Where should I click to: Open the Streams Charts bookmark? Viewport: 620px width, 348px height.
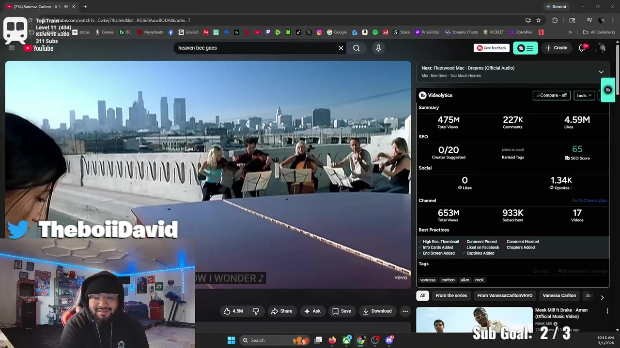point(462,32)
